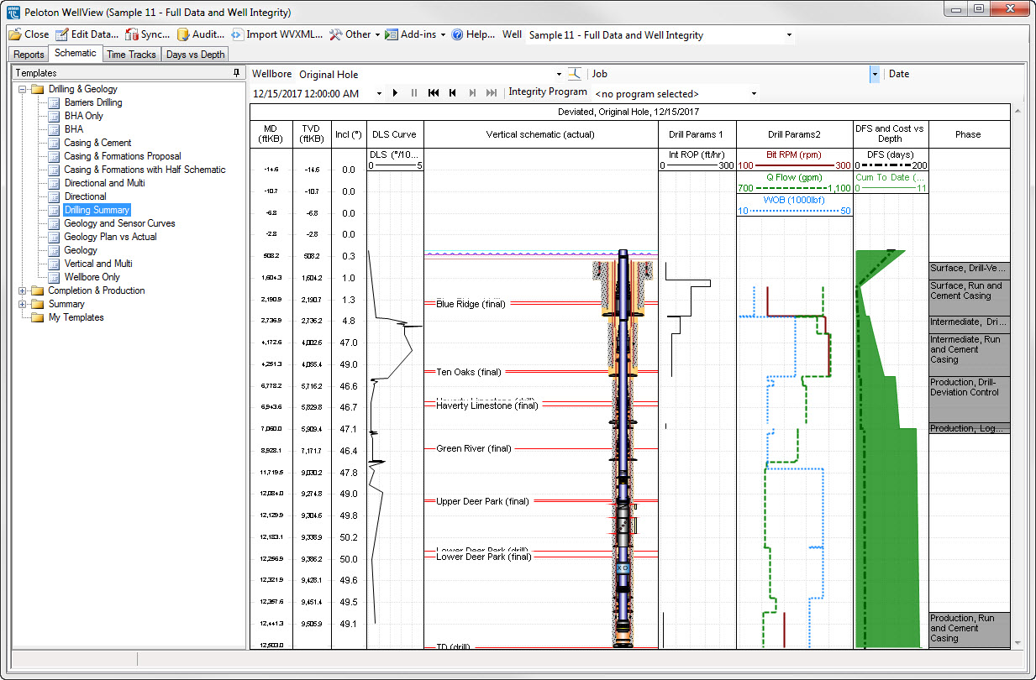
Task: Click the Sync toolbar icon
Action: coord(132,34)
